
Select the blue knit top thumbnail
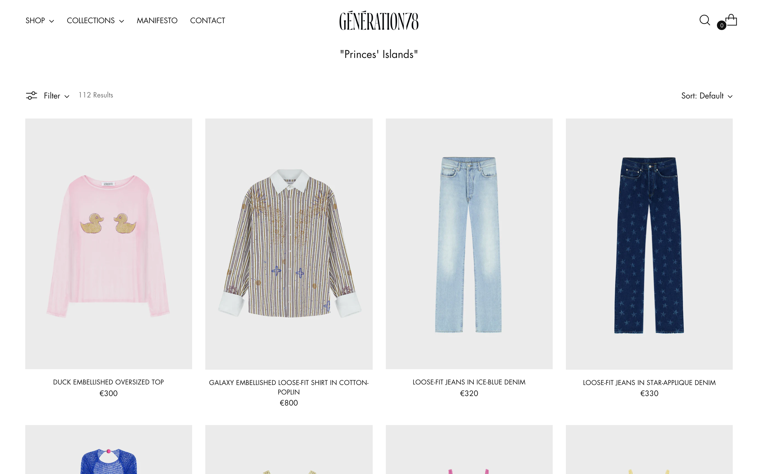pyautogui.click(x=108, y=450)
